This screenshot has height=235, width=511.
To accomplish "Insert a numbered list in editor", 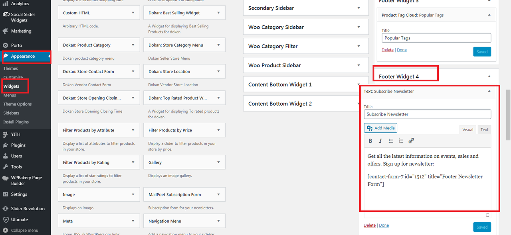I will pos(401,141).
